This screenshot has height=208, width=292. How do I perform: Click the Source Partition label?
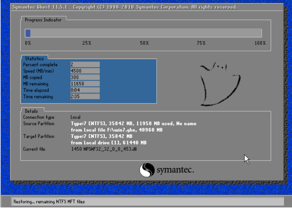pos(39,124)
